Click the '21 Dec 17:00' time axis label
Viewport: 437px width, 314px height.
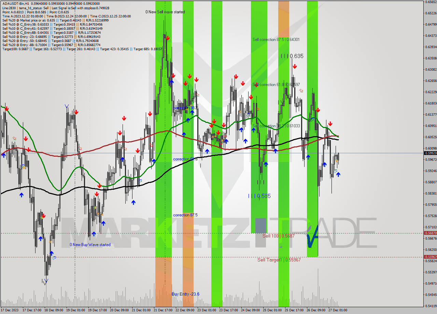[x=164, y=310]
